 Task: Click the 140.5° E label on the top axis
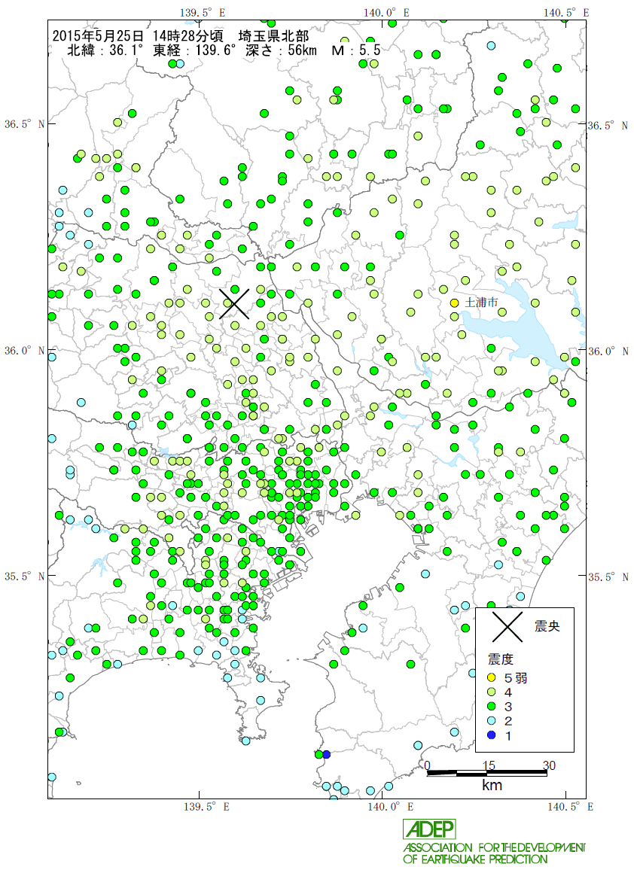567,12
